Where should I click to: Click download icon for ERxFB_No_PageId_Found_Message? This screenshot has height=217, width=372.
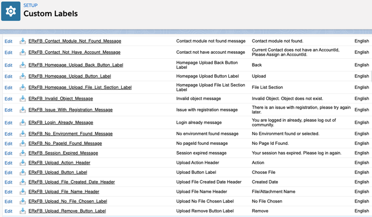click(x=23, y=143)
